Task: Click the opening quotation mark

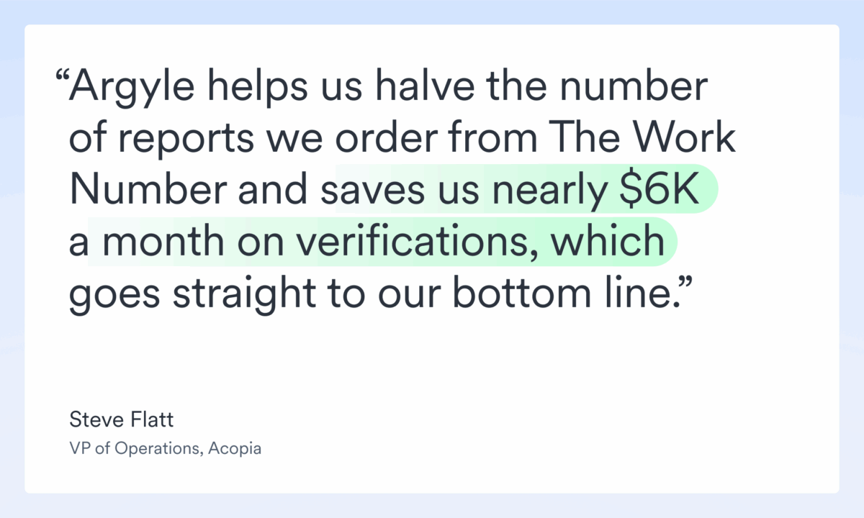Action: pos(62,81)
